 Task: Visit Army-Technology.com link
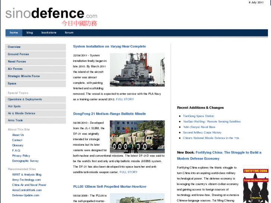26,180
